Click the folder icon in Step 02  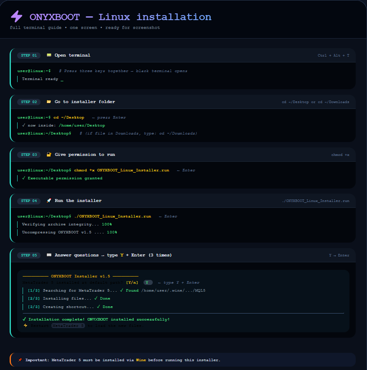(49, 102)
